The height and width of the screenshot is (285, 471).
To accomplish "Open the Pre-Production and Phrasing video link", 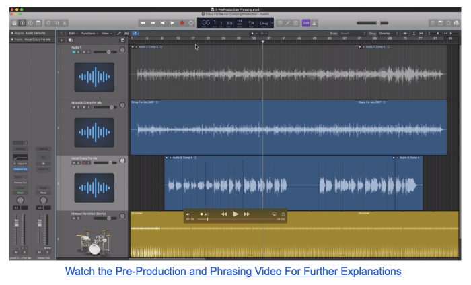I will point(233,271).
